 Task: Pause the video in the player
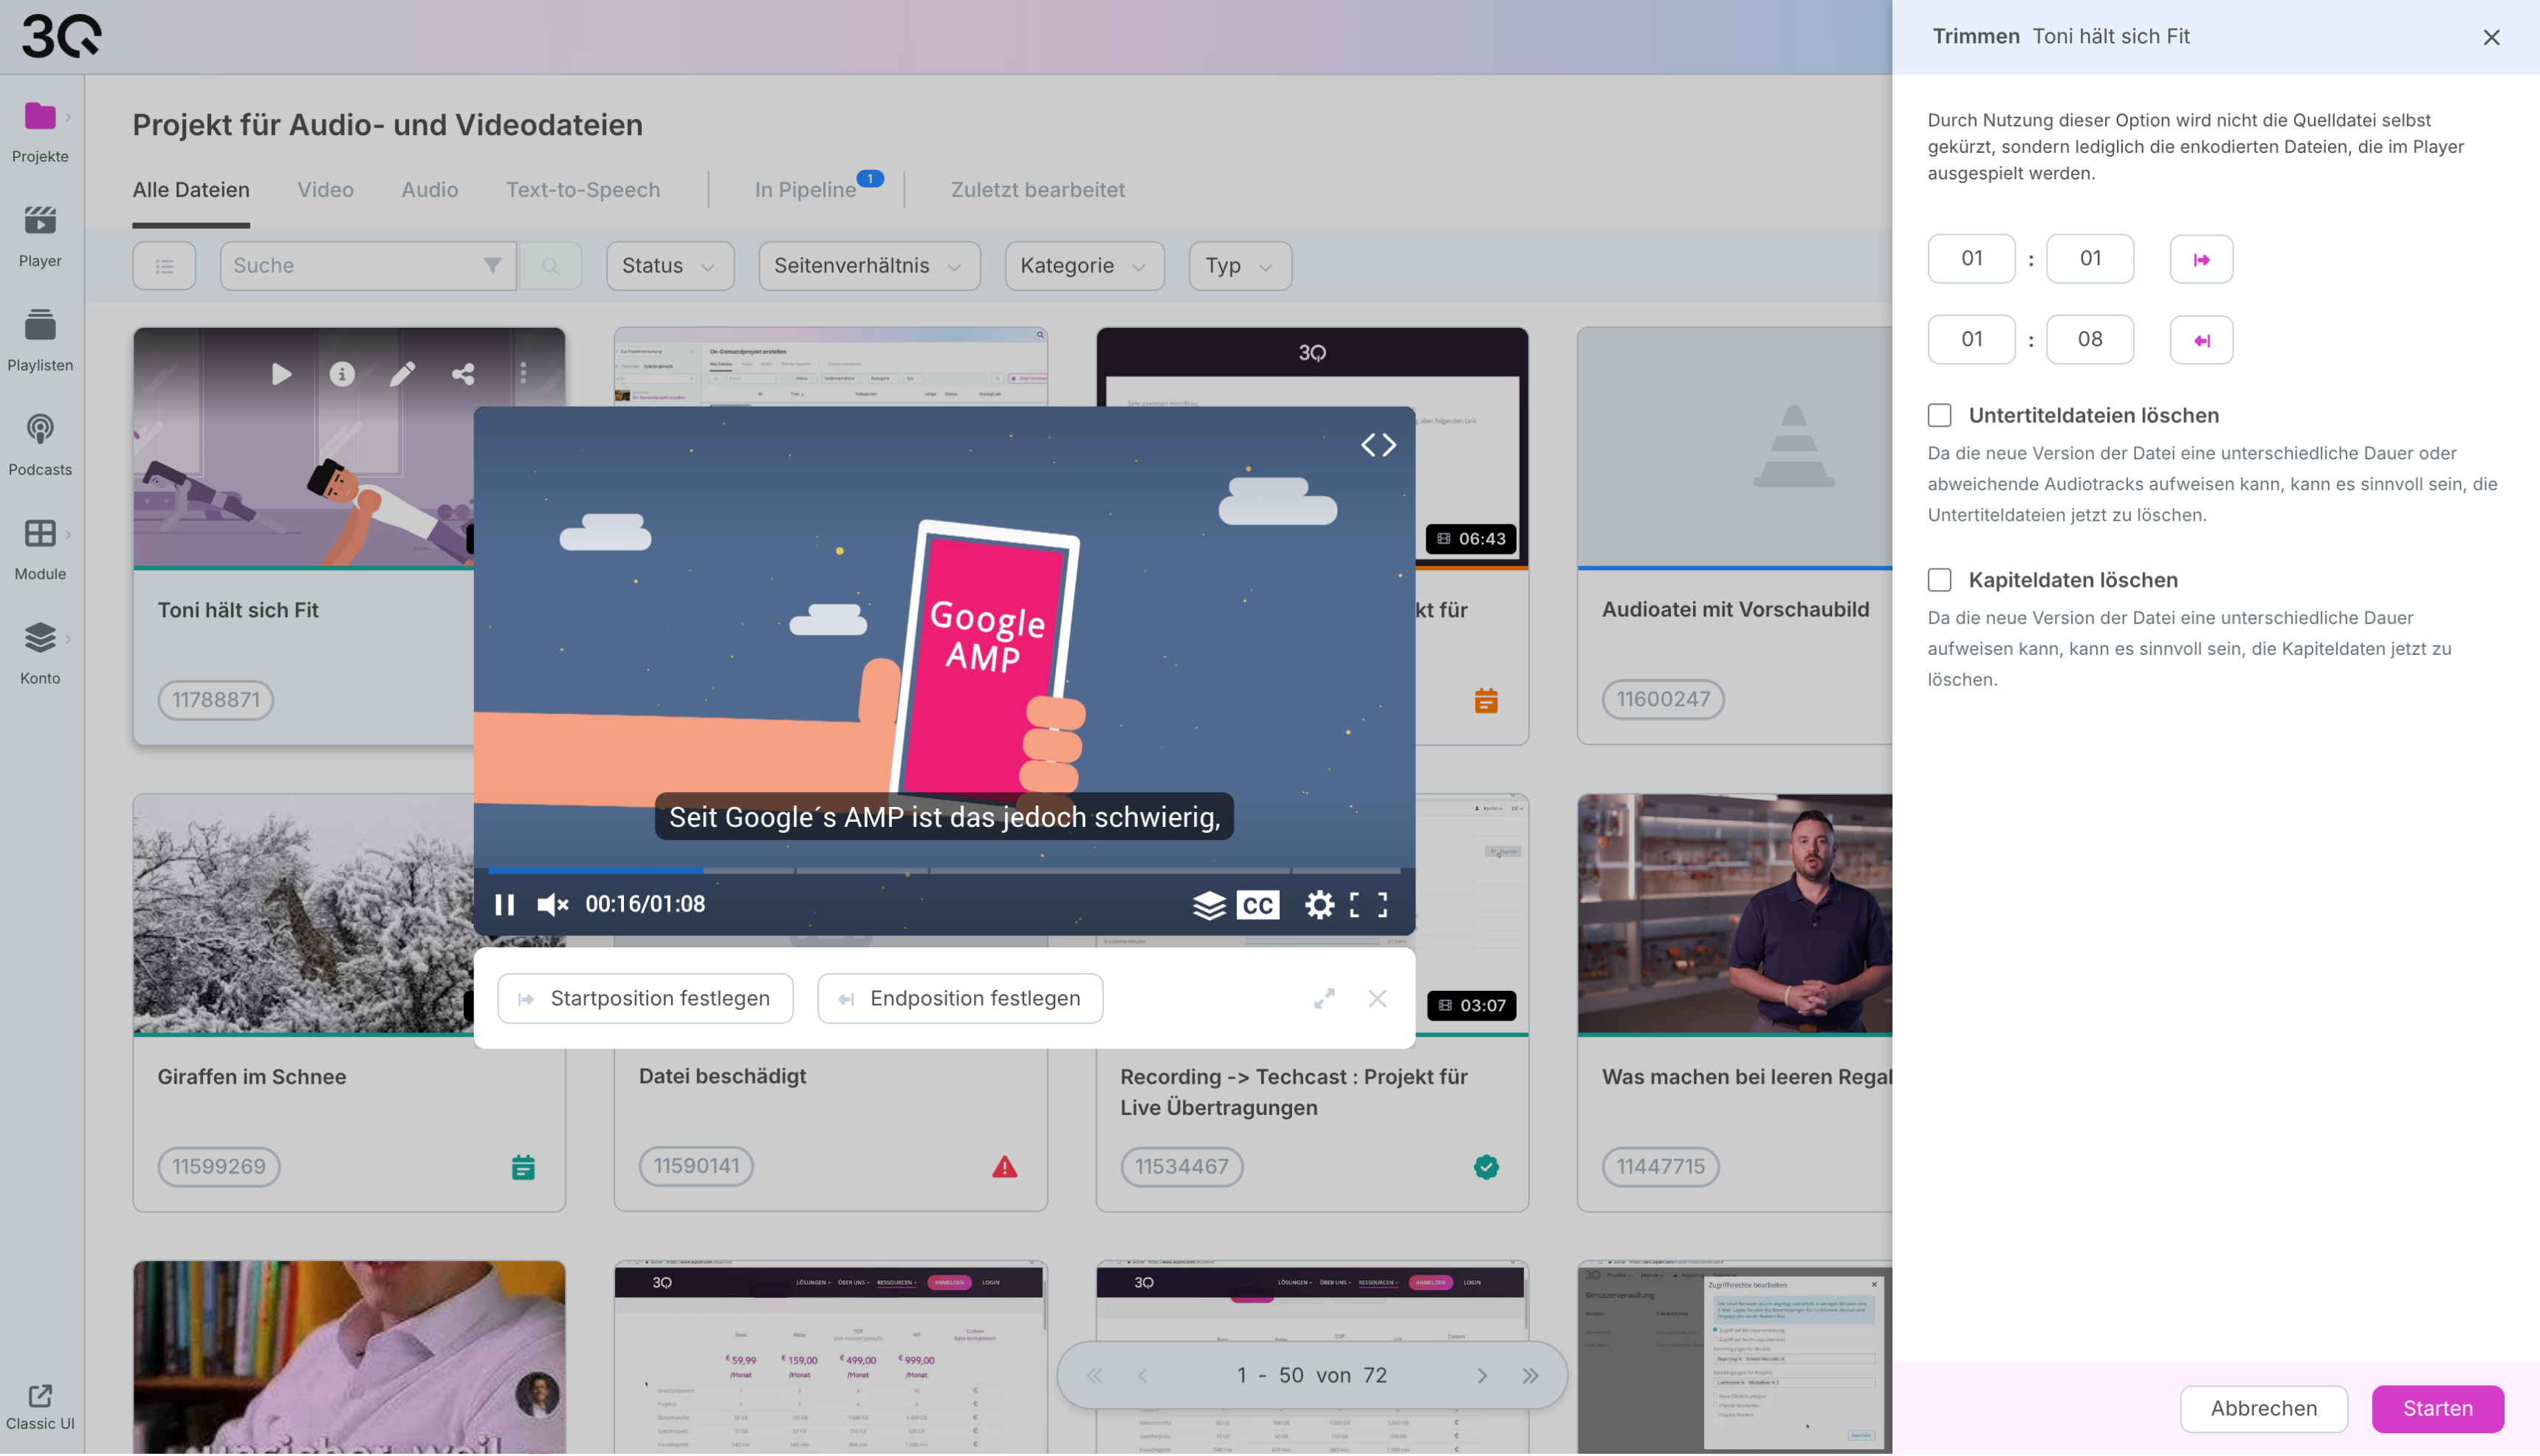point(504,904)
